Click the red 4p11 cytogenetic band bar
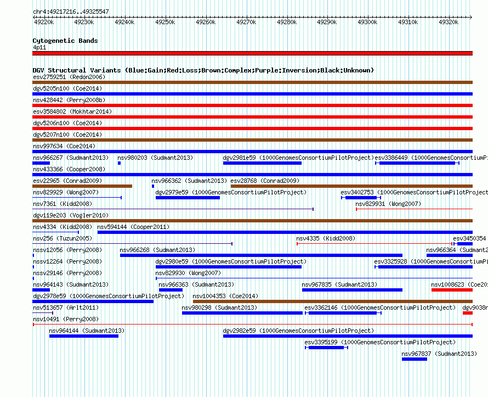Viewport: 488px width, 397px height. [x=252, y=53]
